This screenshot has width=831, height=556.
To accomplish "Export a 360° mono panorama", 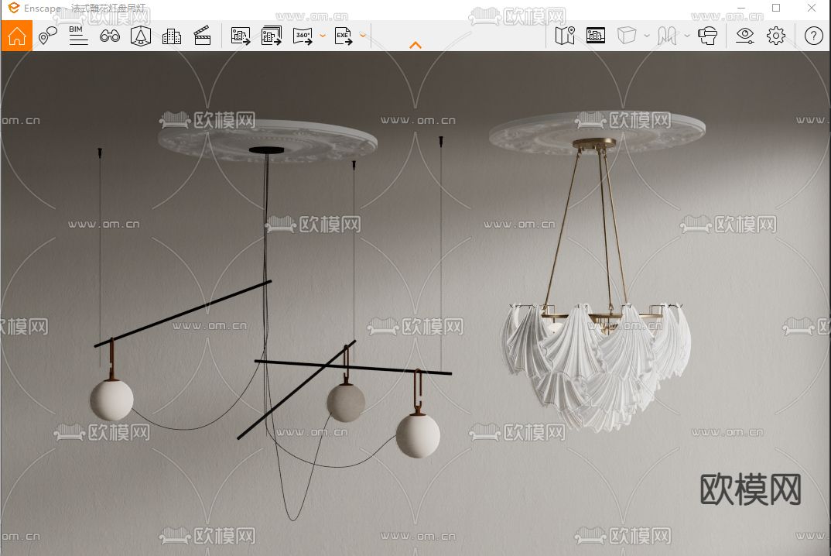I will coord(302,36).
